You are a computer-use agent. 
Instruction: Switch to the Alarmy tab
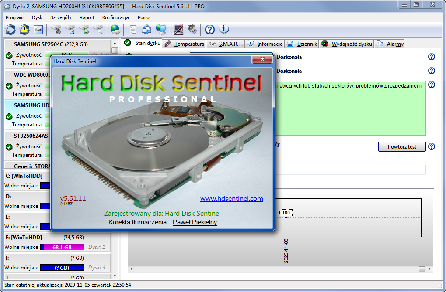tap(390, 44)
